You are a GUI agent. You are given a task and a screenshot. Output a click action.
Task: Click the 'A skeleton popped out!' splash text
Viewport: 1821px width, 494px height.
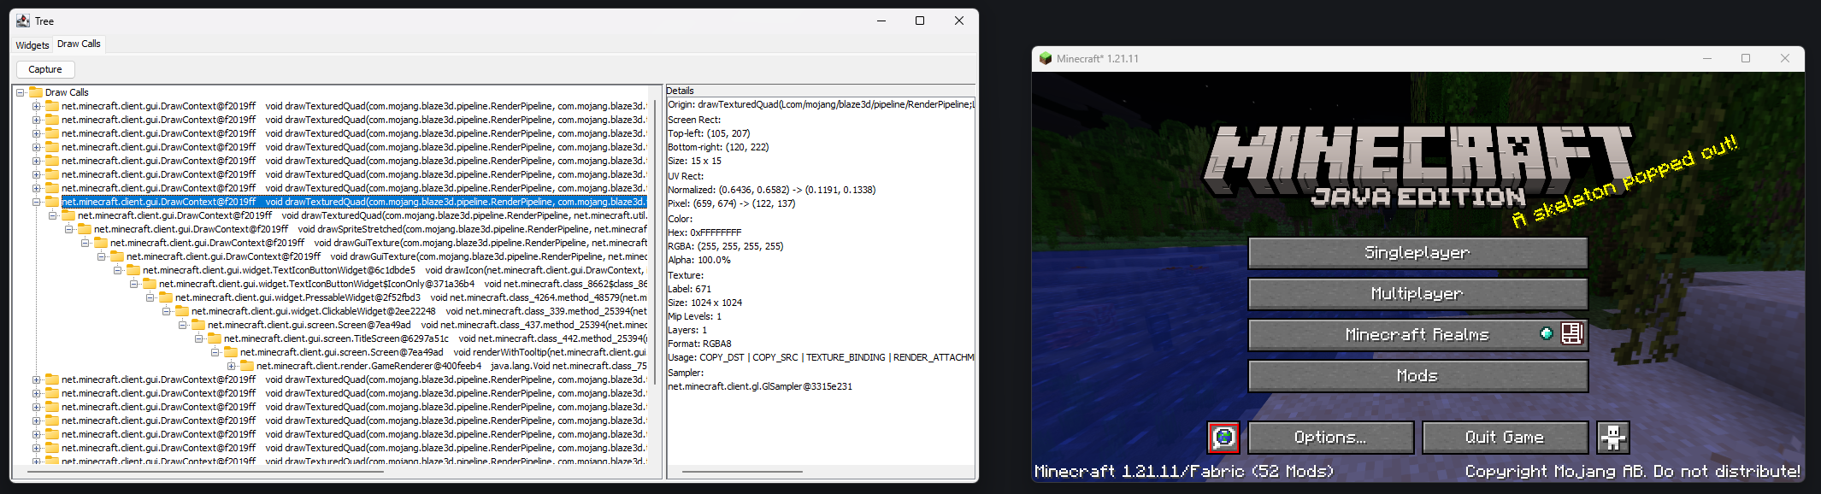click(x=1624, y=181)
